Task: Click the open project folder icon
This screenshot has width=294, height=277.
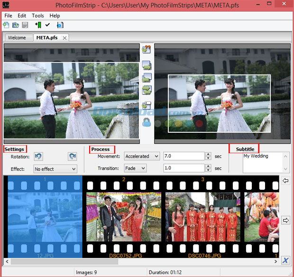Action: (x=16, y=25)
